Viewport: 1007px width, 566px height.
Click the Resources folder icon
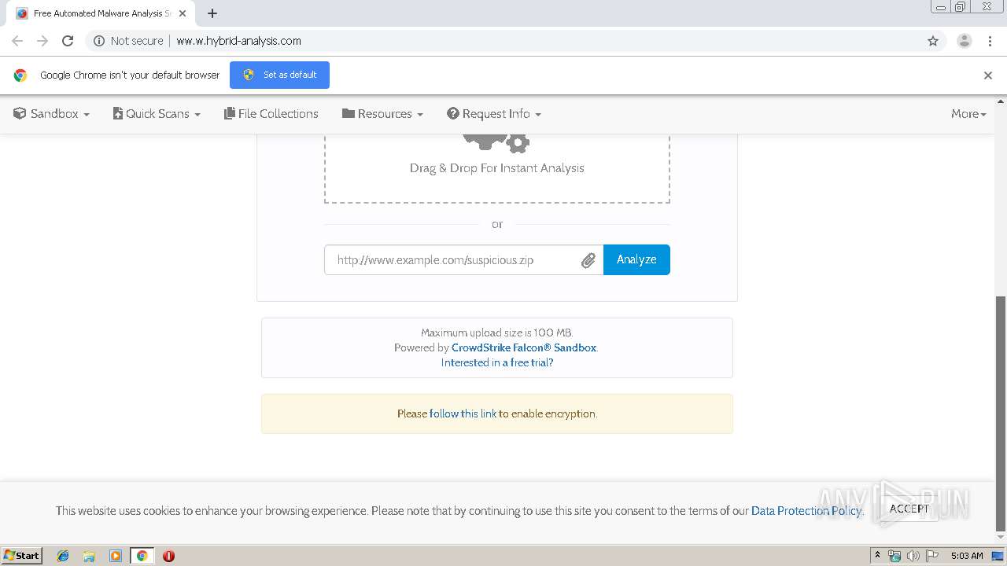click(x=348, y=113)
